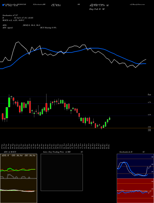This screenshot has height=203, width=154.
Task: Click the empty Intra Day chart box
Action: (62, 172)
